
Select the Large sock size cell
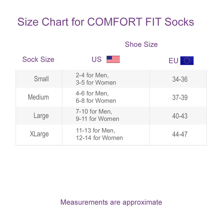point(41,116)
